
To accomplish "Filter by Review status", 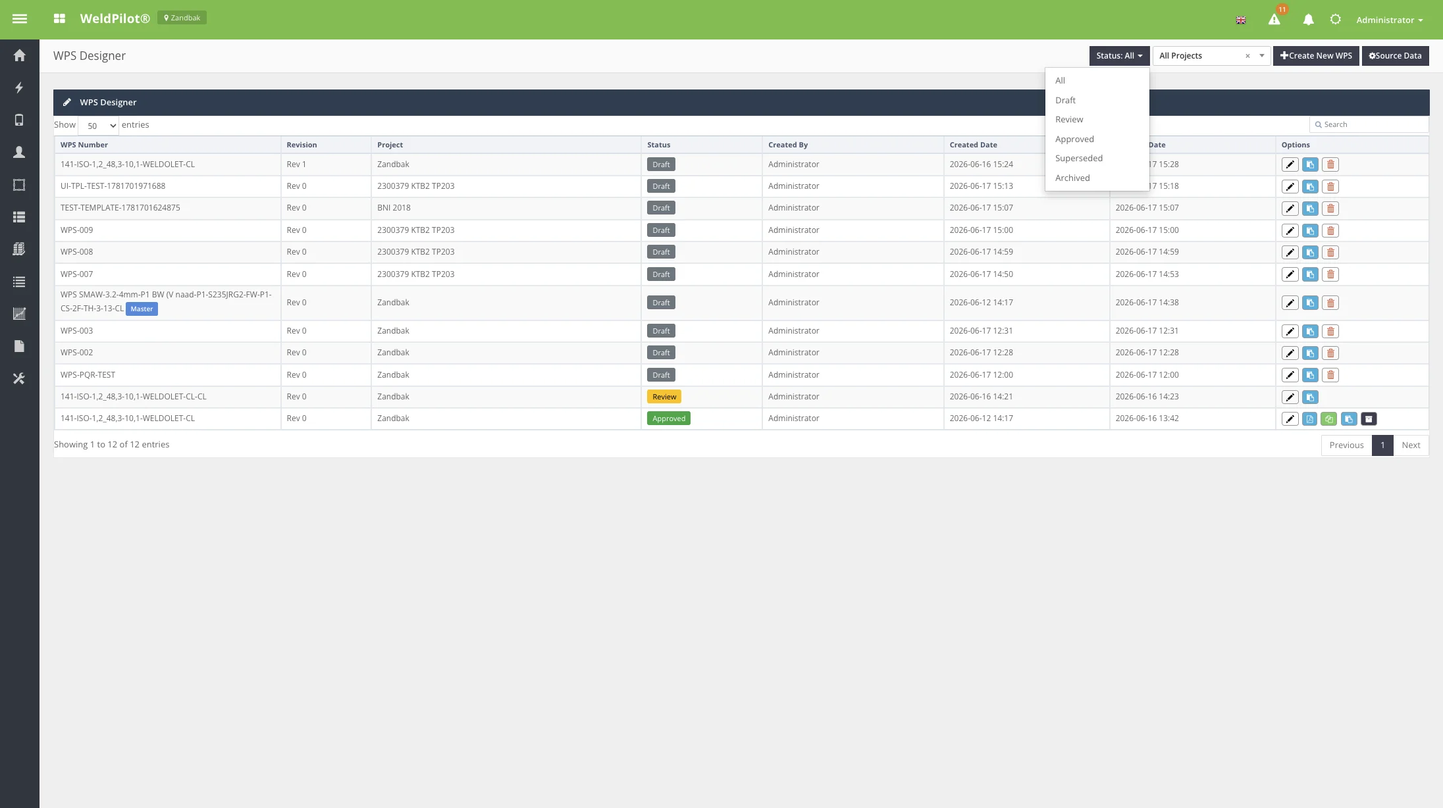I will 1097,119.
